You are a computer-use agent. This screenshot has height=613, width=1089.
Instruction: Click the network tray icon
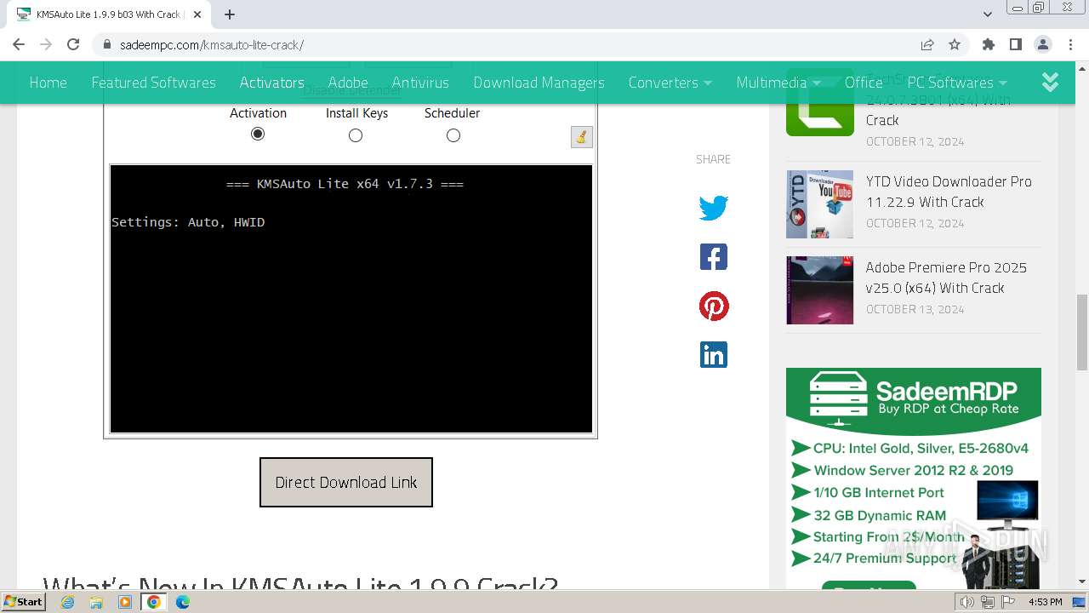tap(988, 602)
